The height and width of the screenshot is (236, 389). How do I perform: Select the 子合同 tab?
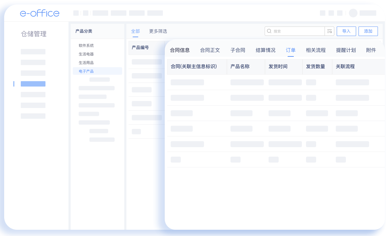click(x=238, y=50)
